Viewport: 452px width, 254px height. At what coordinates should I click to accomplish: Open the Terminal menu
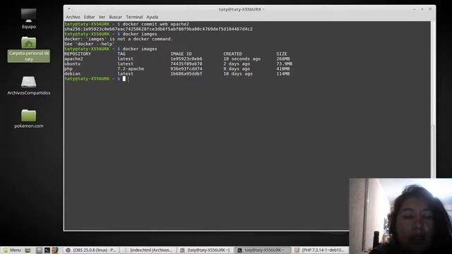(134, 17)
